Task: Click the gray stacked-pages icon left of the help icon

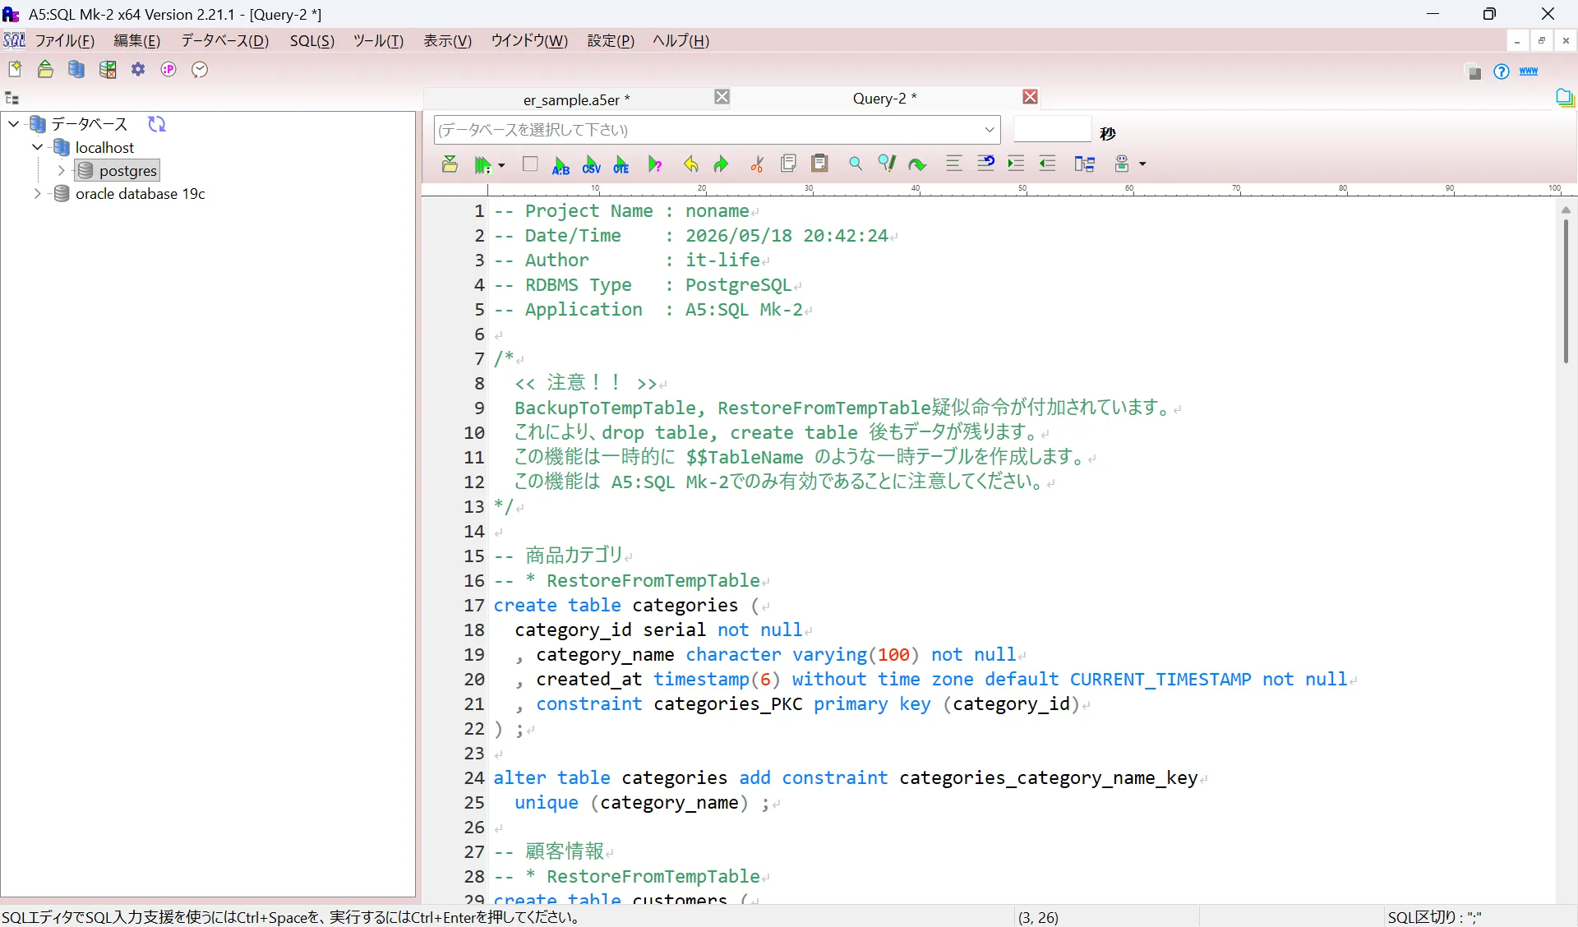Action: 1474,72
